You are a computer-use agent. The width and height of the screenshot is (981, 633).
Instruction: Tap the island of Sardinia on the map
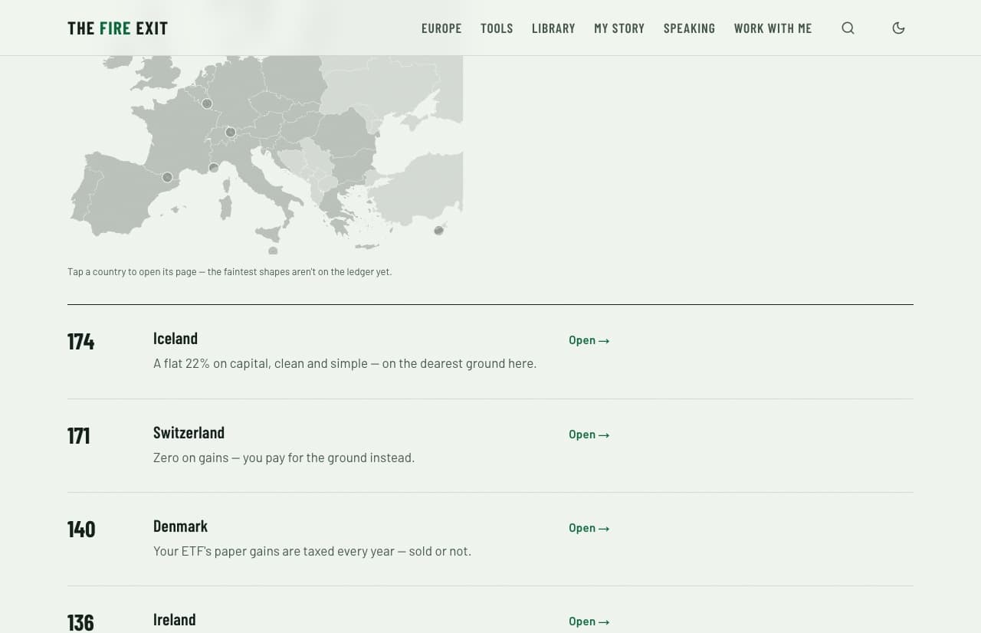[225, 206]
